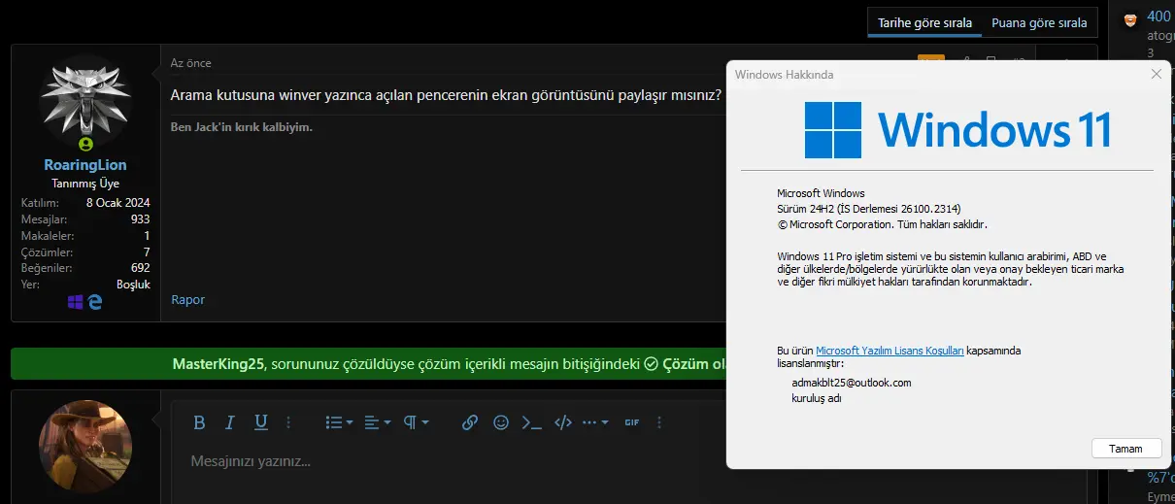Expand the insert ellipsis dropdown
The width and height of the screenshot is (1175, 504).
click(x=595, y=422)
